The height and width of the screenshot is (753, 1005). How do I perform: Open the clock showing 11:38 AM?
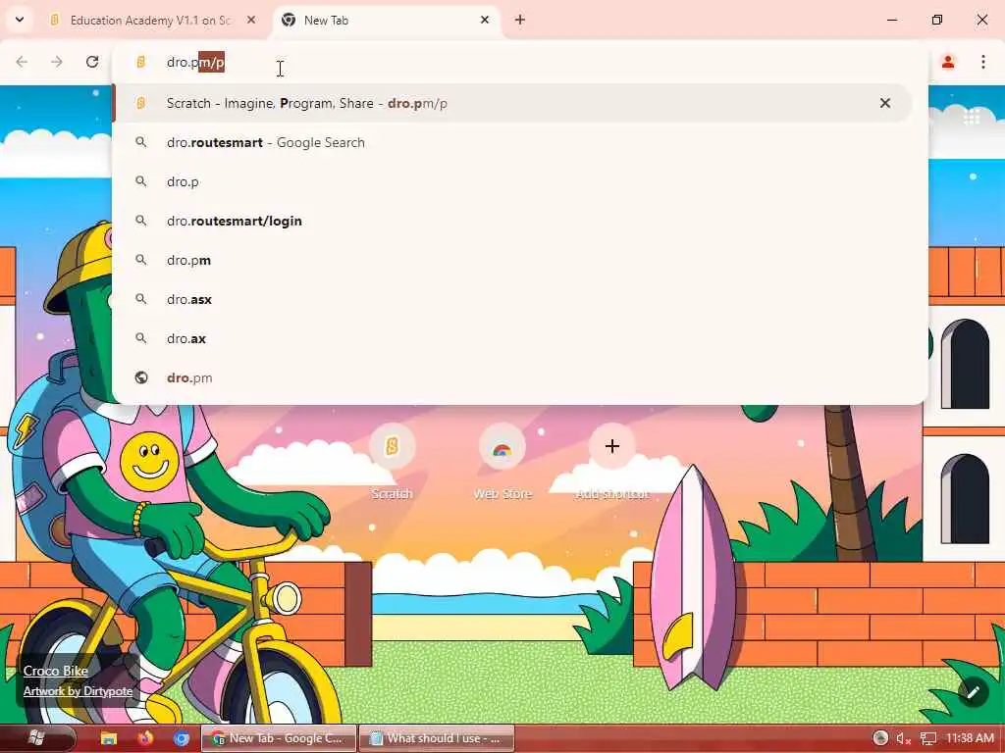click(x=970, y=738)
